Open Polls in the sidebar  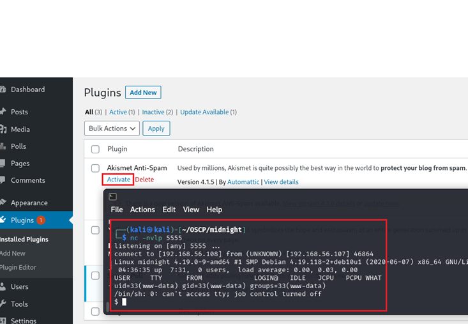(x=19, y=146)
